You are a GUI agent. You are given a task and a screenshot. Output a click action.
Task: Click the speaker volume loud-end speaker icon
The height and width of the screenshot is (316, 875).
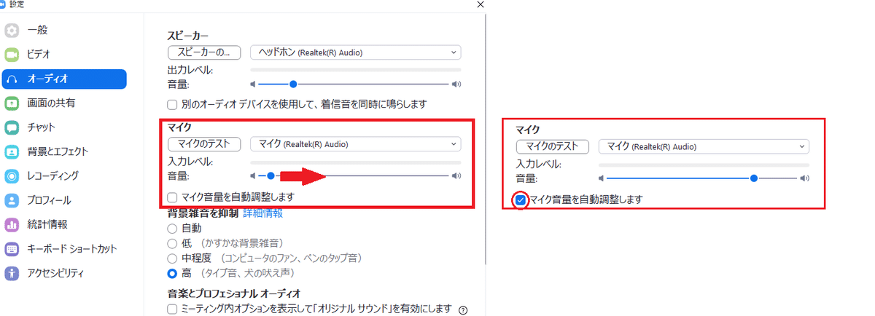(456, 84)
